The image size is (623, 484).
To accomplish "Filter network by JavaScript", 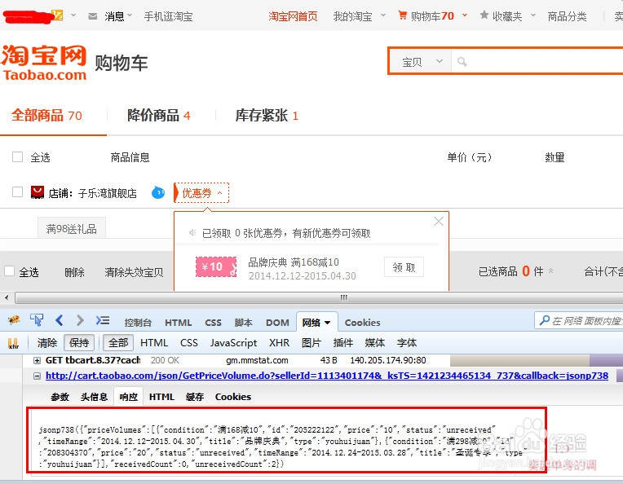I will coord(233,343).
